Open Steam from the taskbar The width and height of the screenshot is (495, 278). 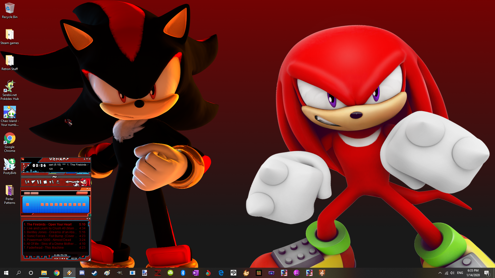point(94,273)
